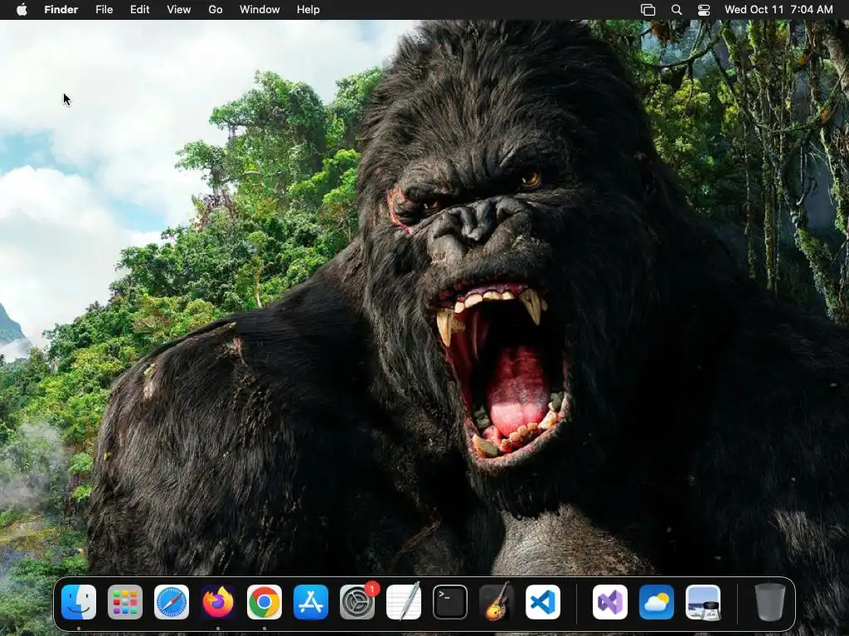Launch the Weather app

tap(657, 602)
